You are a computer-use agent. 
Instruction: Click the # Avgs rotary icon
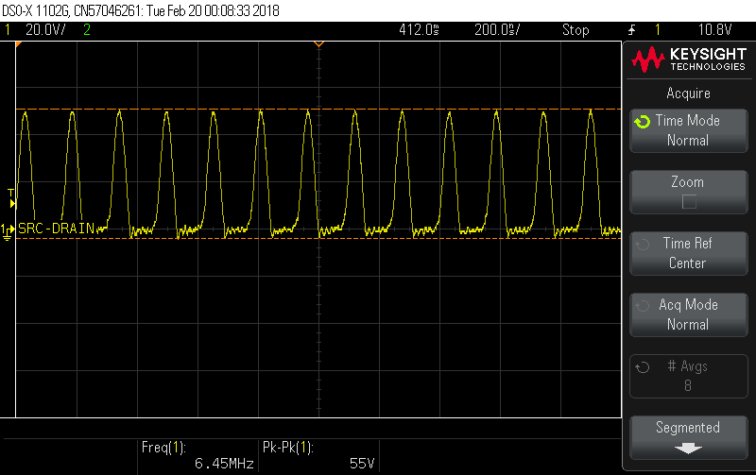[x=643, y=367]
